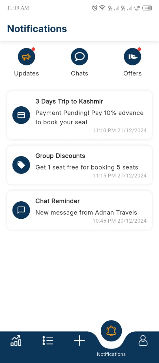This screenshot has width=159, height=363.
Task: Tap the bell icon in bottom navigation
Action: coord(111,331)
